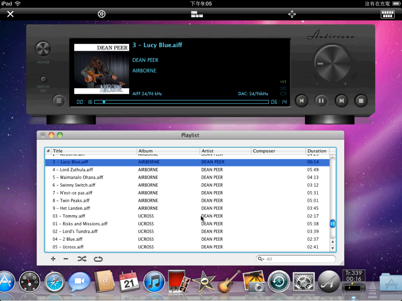Click the 'DAC: 24/96kHz' text in the display
Screen dimensions: 402x301
click(253, 94)
